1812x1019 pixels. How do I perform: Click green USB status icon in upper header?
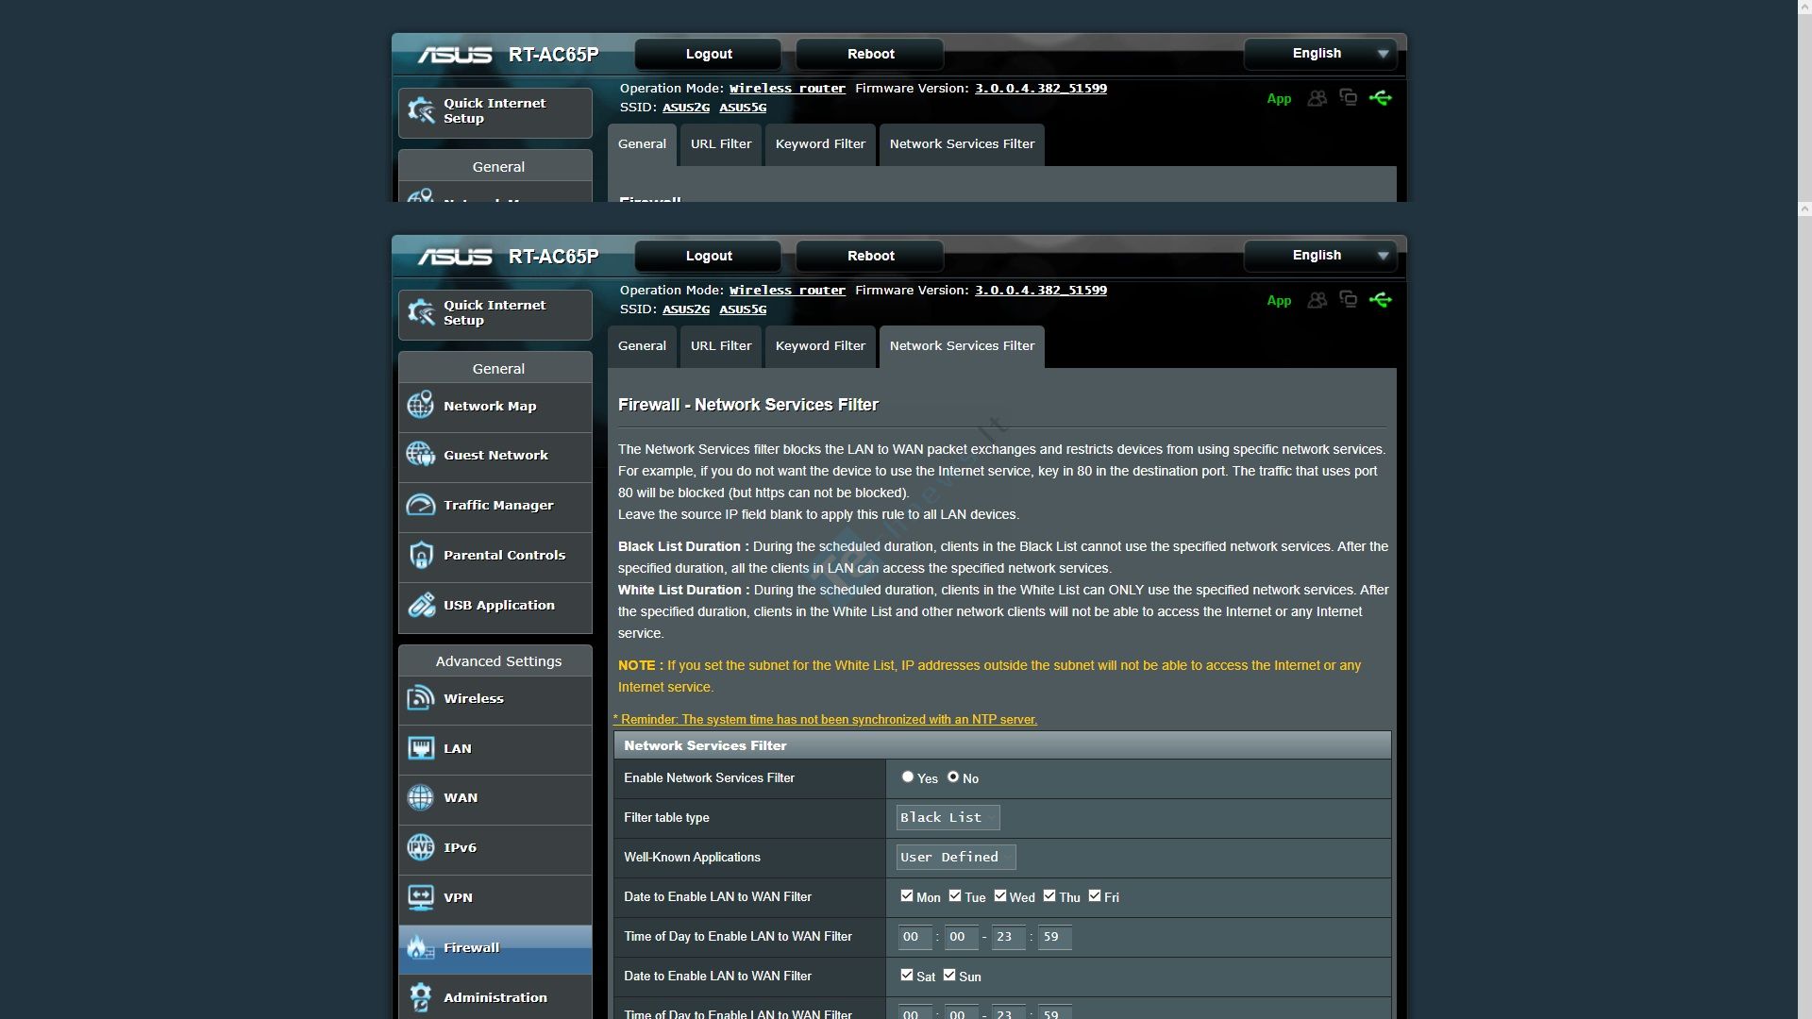1380,98
